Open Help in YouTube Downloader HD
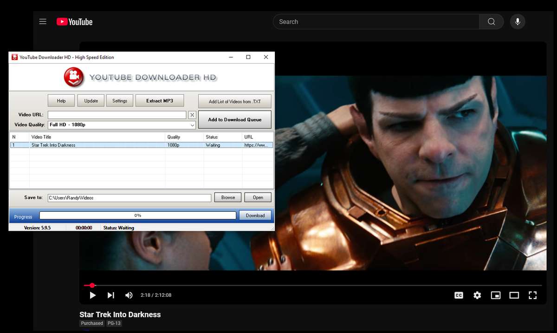The width and height of the screenshot is (557, 333). [x=61, y=101]
